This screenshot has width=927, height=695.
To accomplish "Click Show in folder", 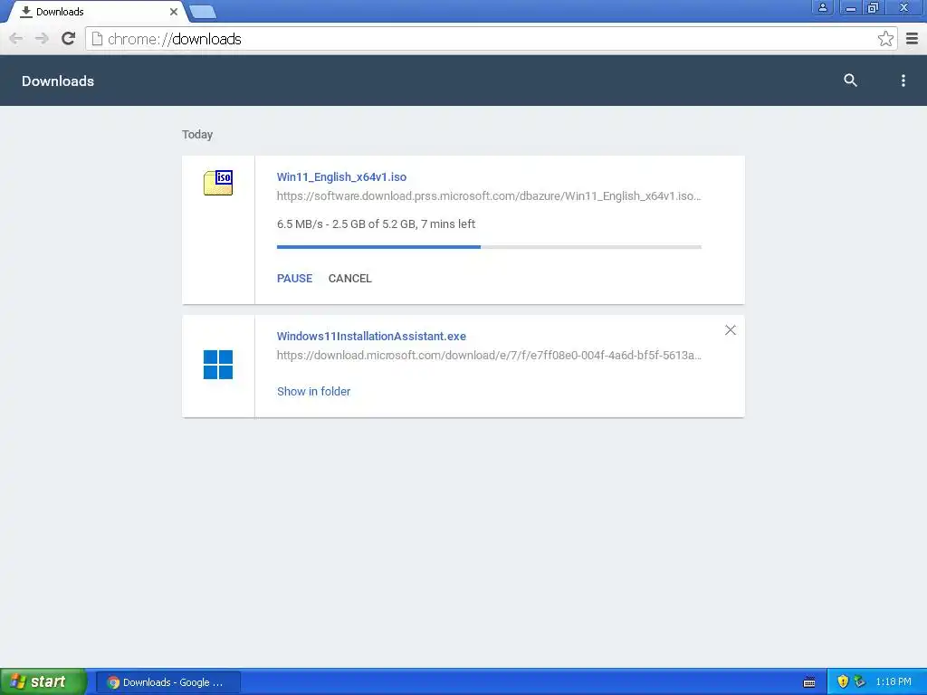I will pyautogui.click(x=313, y=391).
